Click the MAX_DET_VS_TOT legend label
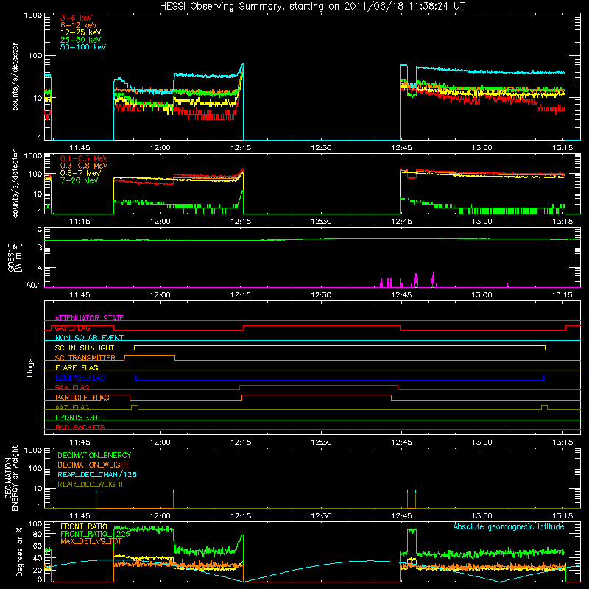Image resolution: width=589 pixels, height=589 pixels. (91, 541)
